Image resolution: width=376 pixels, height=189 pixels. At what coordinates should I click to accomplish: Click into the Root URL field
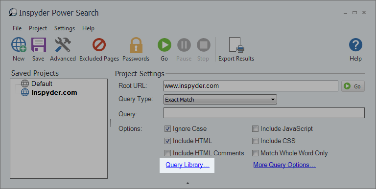click(x=251, y=86)
